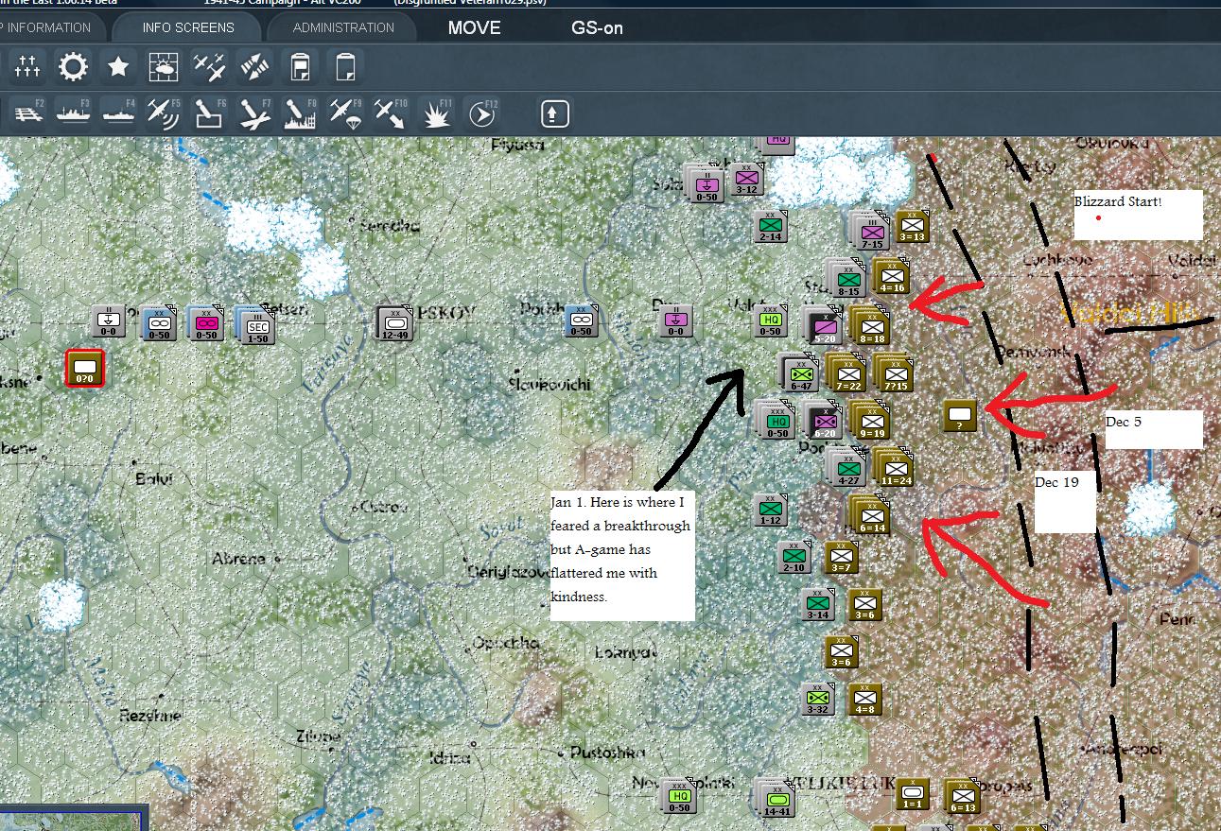Viewport: 1221px width, 831px height.
Task: Select the 8-15 infantry stack
Action: click(x=848, y=279)
